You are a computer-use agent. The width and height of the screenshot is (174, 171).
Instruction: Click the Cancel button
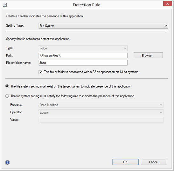pyautogui.click(x=154, y=162)
